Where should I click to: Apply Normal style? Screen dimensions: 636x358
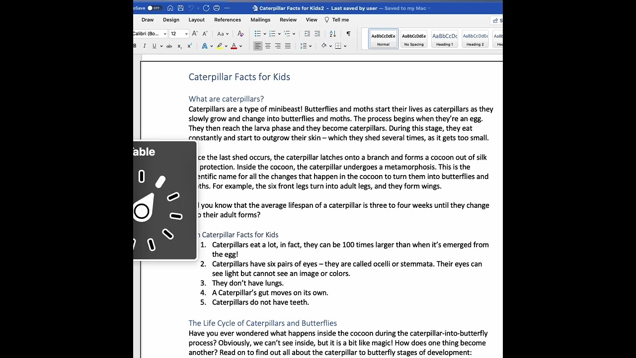point(383,39)
